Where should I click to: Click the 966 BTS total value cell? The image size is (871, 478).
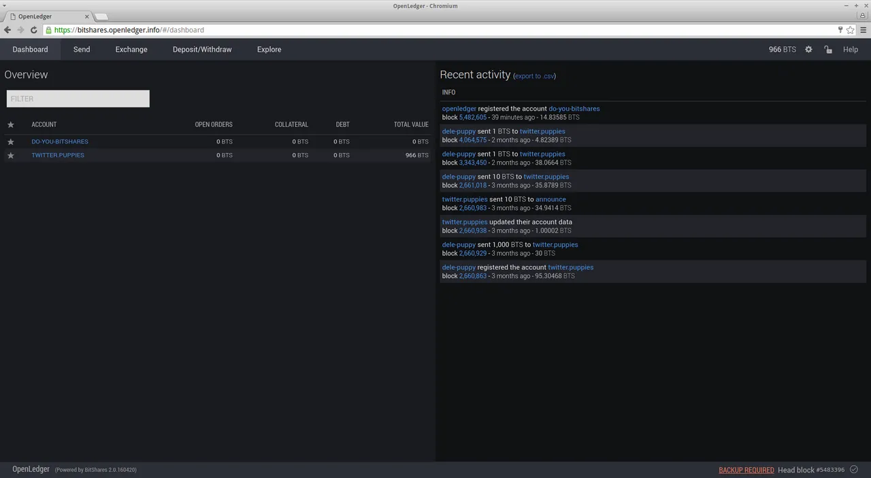click(x=417, y=155)
